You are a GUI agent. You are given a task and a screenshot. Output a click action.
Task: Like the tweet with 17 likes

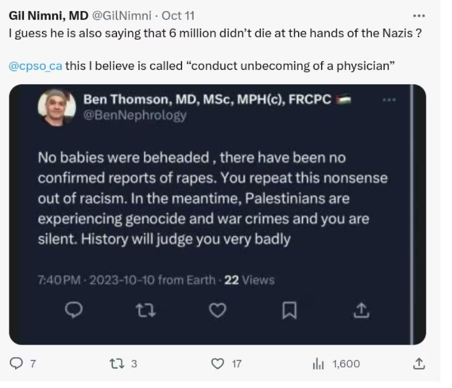(x=218, y=363)
